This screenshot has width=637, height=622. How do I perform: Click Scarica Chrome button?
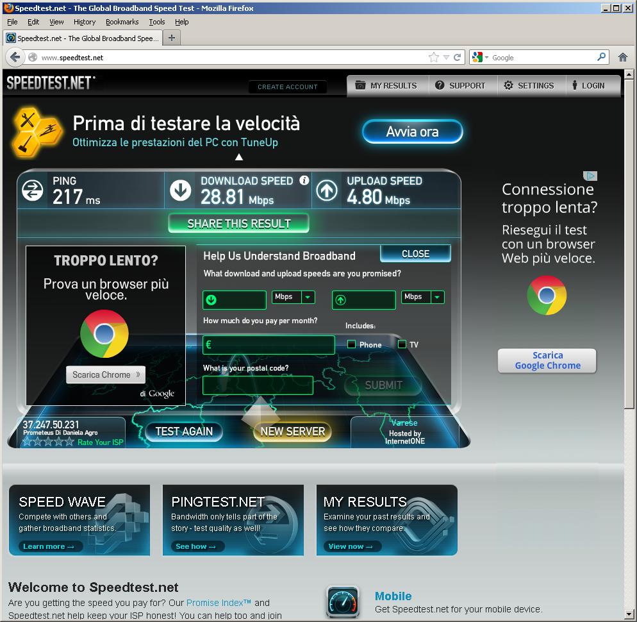click(106, 374)
